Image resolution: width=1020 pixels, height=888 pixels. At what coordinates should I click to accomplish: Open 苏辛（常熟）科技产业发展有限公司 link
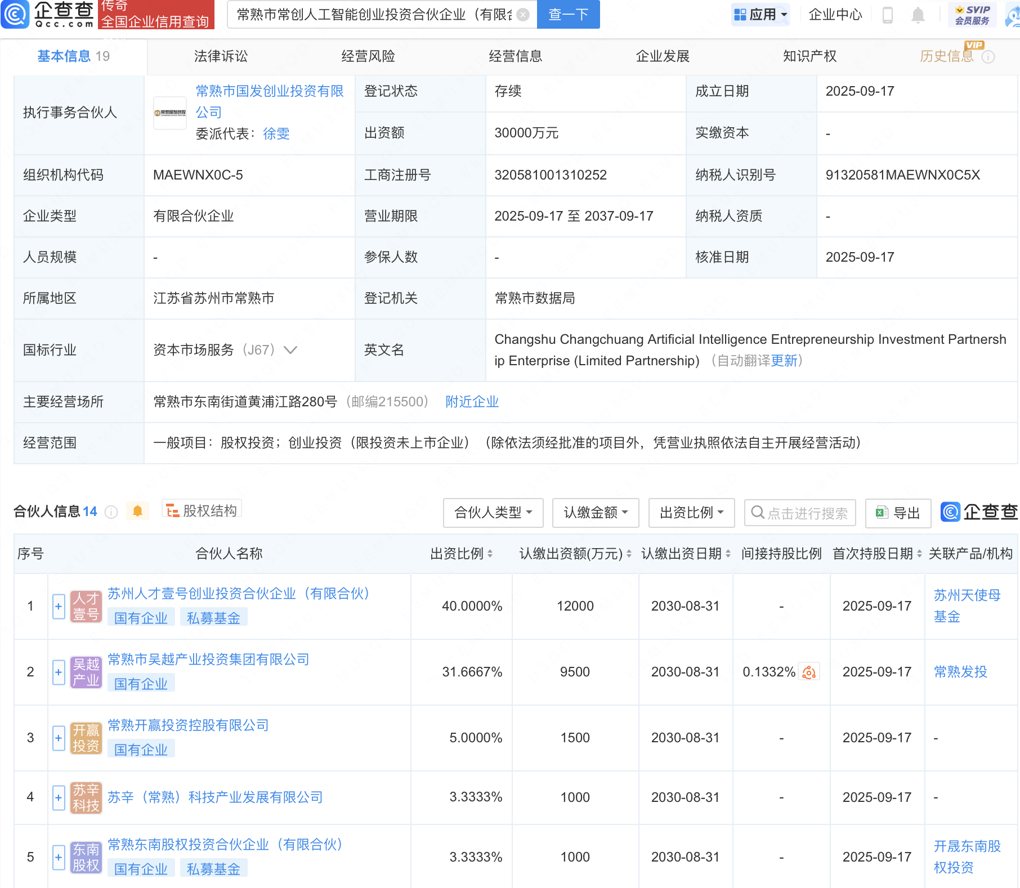tap(215, 797)
